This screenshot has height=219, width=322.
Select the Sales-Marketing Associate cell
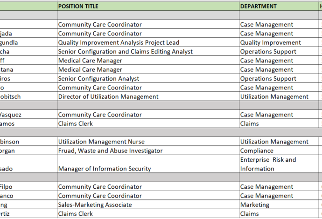[x=148, y=205]
